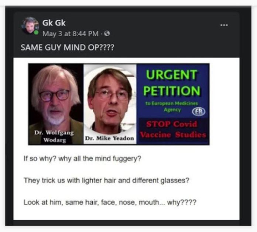
Task: Click the Dr. Mike Yeadon caption
Action: pyautogui.click(x=110, y=138)
